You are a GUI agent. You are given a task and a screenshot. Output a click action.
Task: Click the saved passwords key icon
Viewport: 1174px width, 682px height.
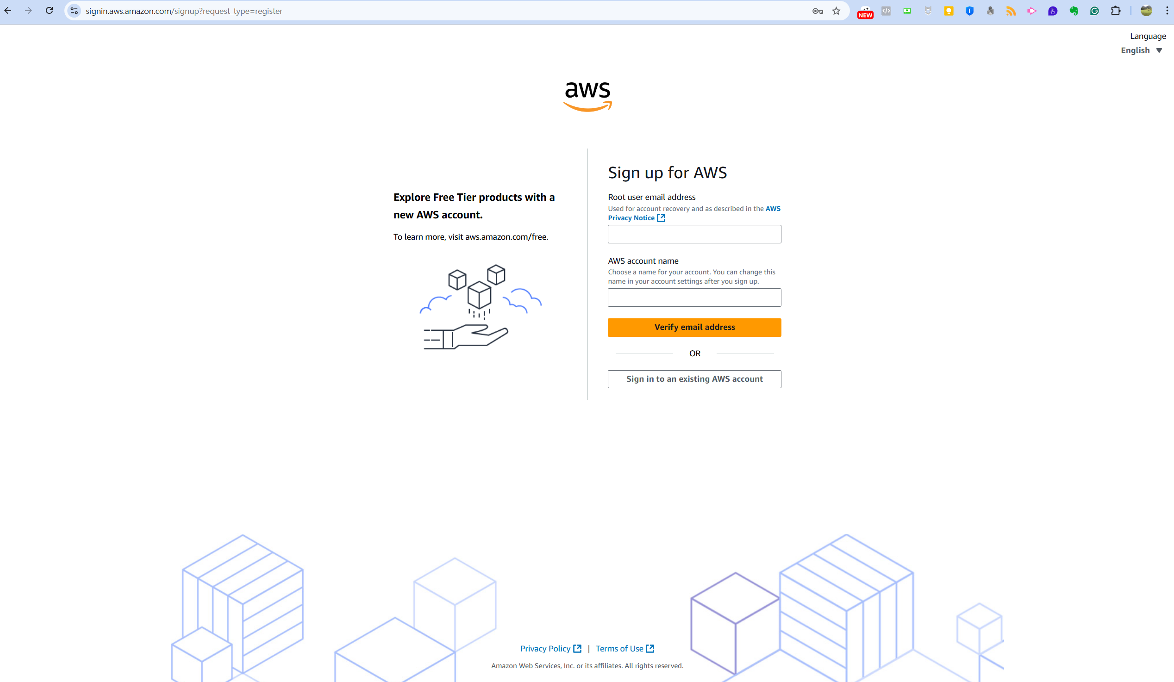coord(817,11)
